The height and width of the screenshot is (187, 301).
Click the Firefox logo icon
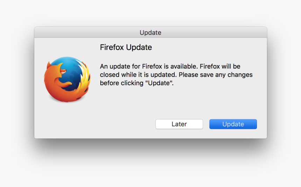67,79
